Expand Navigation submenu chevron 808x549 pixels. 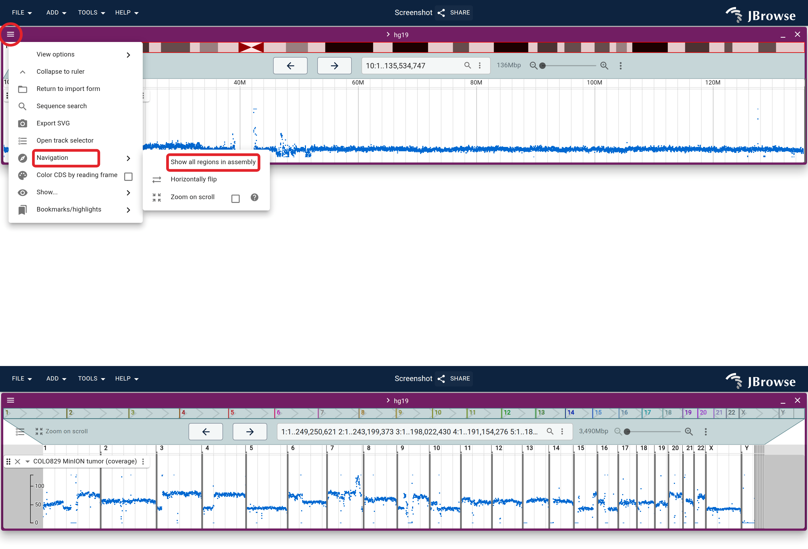pyautogui.click(x=128, y=158)
